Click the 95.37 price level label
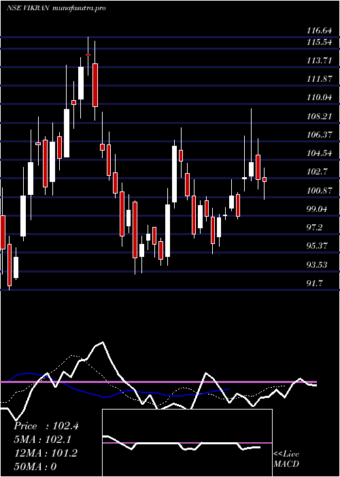340x477 pixels. pos(317,246)
